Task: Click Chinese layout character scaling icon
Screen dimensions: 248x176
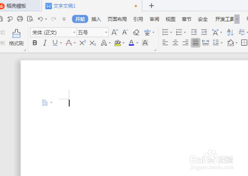Action: tap(215, 32)
